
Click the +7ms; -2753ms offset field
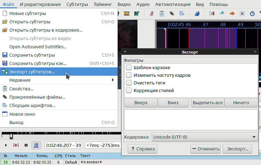(x=103, y=145)
